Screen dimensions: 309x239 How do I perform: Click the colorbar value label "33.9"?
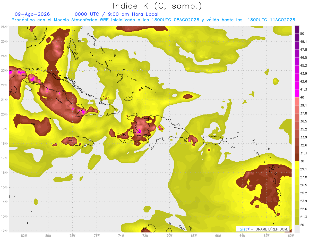304,137
